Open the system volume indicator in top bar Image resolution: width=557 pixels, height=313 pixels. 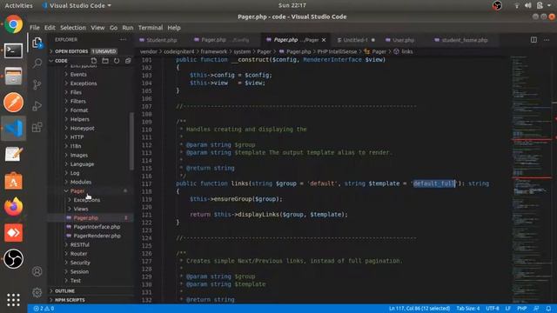pyautogui.click(x=528, y=5)
